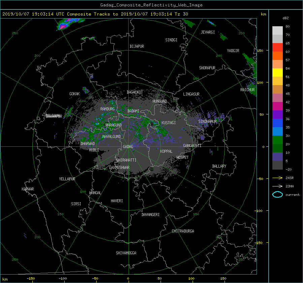
Task: Click the HANGAL city label
Action: (95, 193)
